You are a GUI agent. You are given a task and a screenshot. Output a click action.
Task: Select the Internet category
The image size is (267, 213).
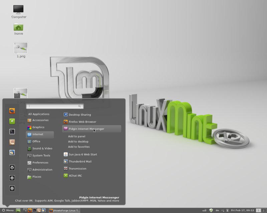coord(40,134)
